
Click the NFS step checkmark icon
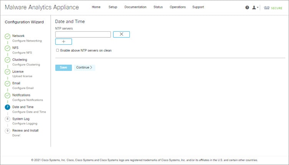click(x=7, y=48)
